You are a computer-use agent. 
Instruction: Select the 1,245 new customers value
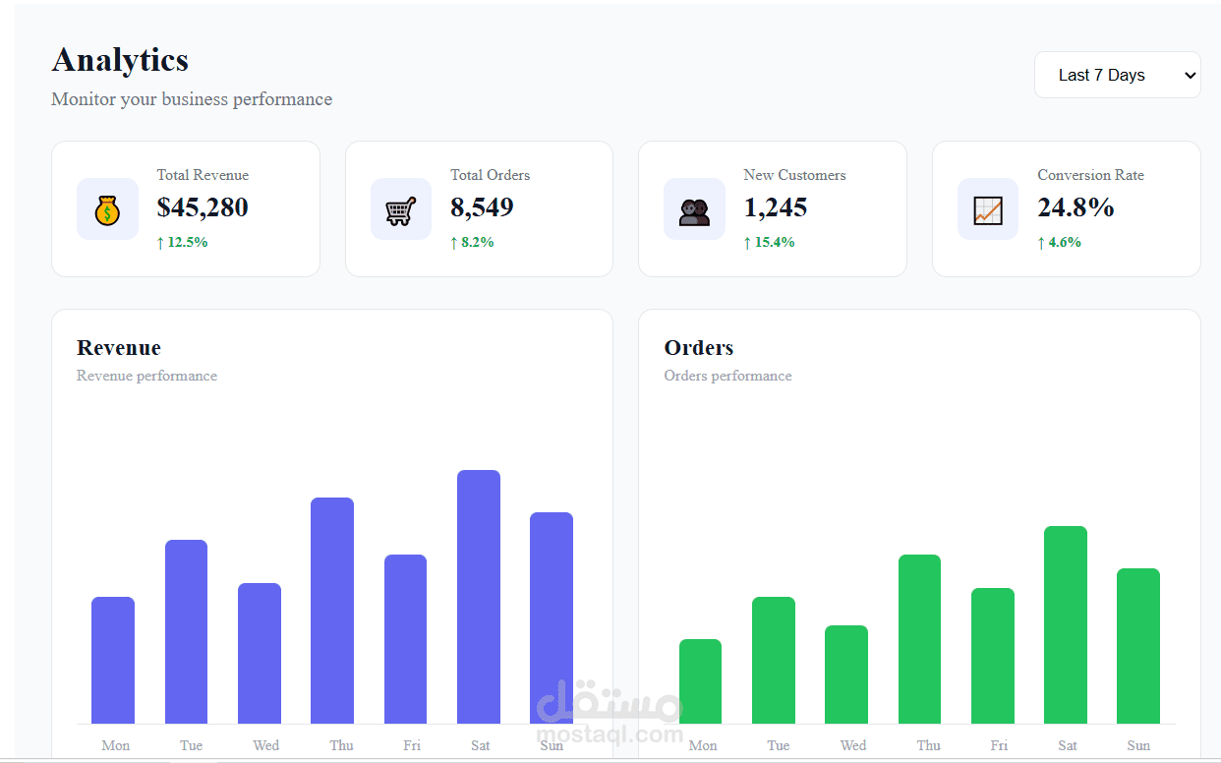[776, 207]
